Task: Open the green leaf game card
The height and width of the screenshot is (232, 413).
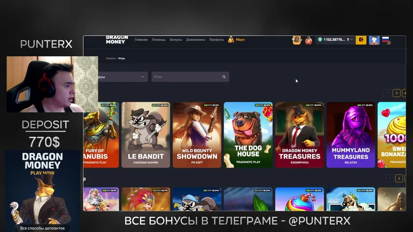Action: pos(248,199)
